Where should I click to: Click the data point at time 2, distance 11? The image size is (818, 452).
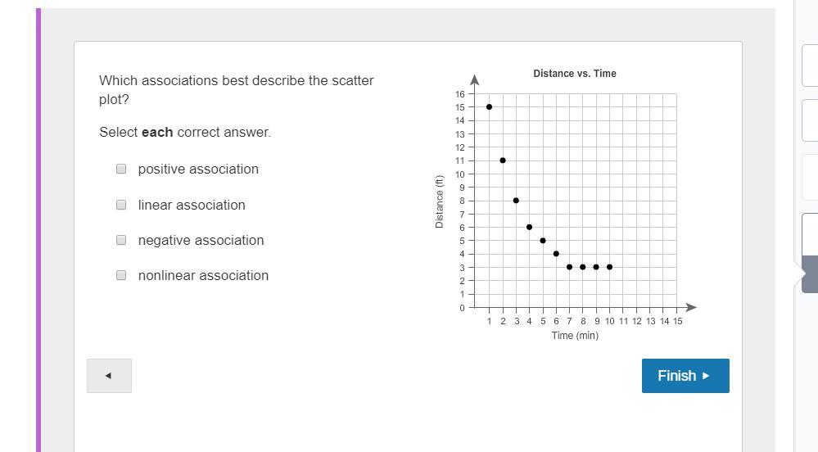click(x=503, y=160)
